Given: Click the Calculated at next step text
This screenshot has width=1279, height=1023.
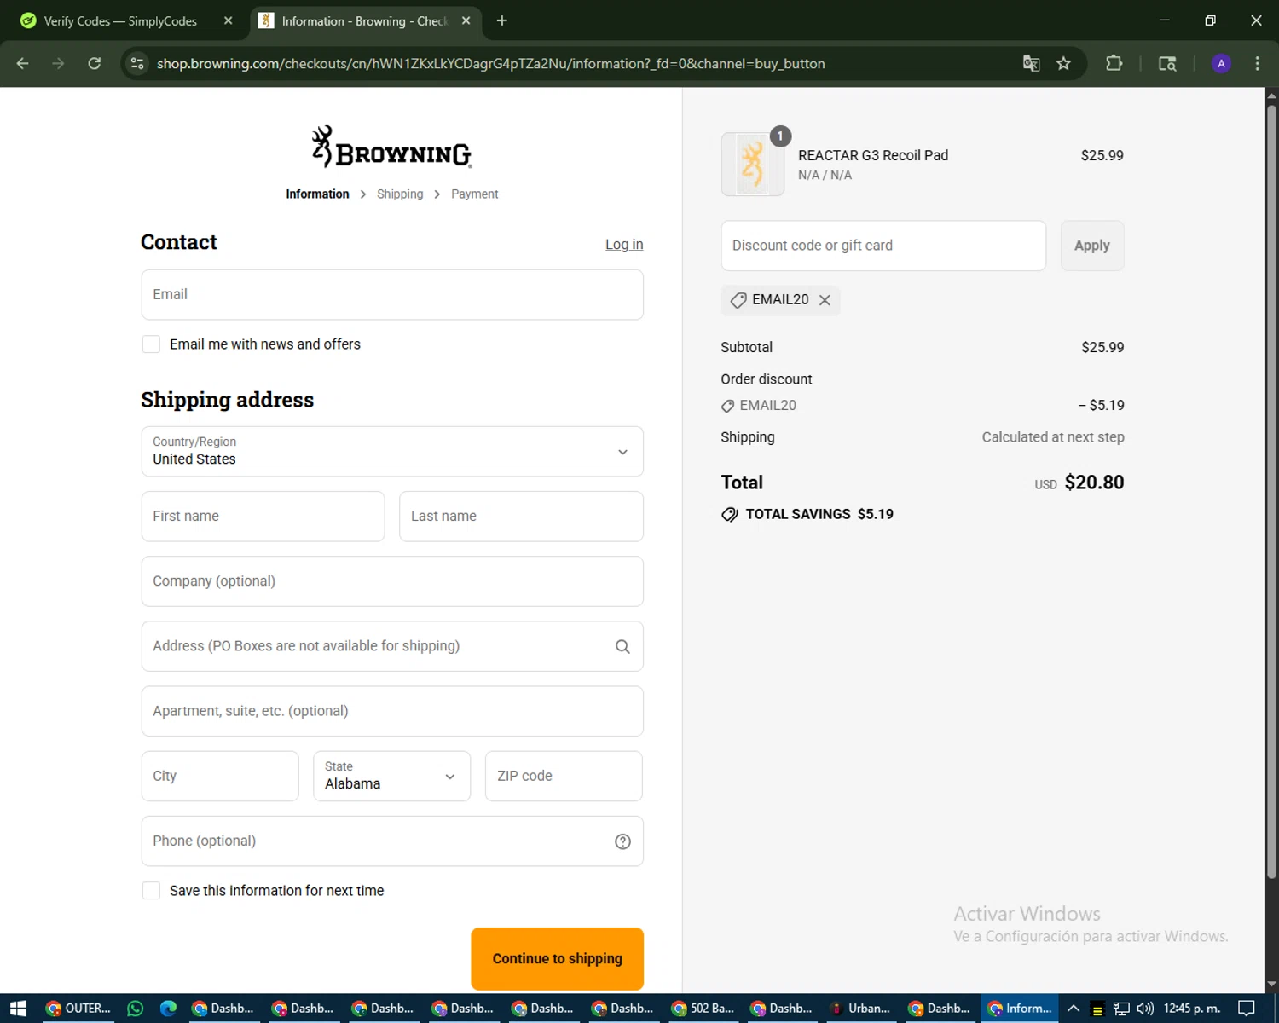Looking at the screenshot, I should click(1053, 437).
